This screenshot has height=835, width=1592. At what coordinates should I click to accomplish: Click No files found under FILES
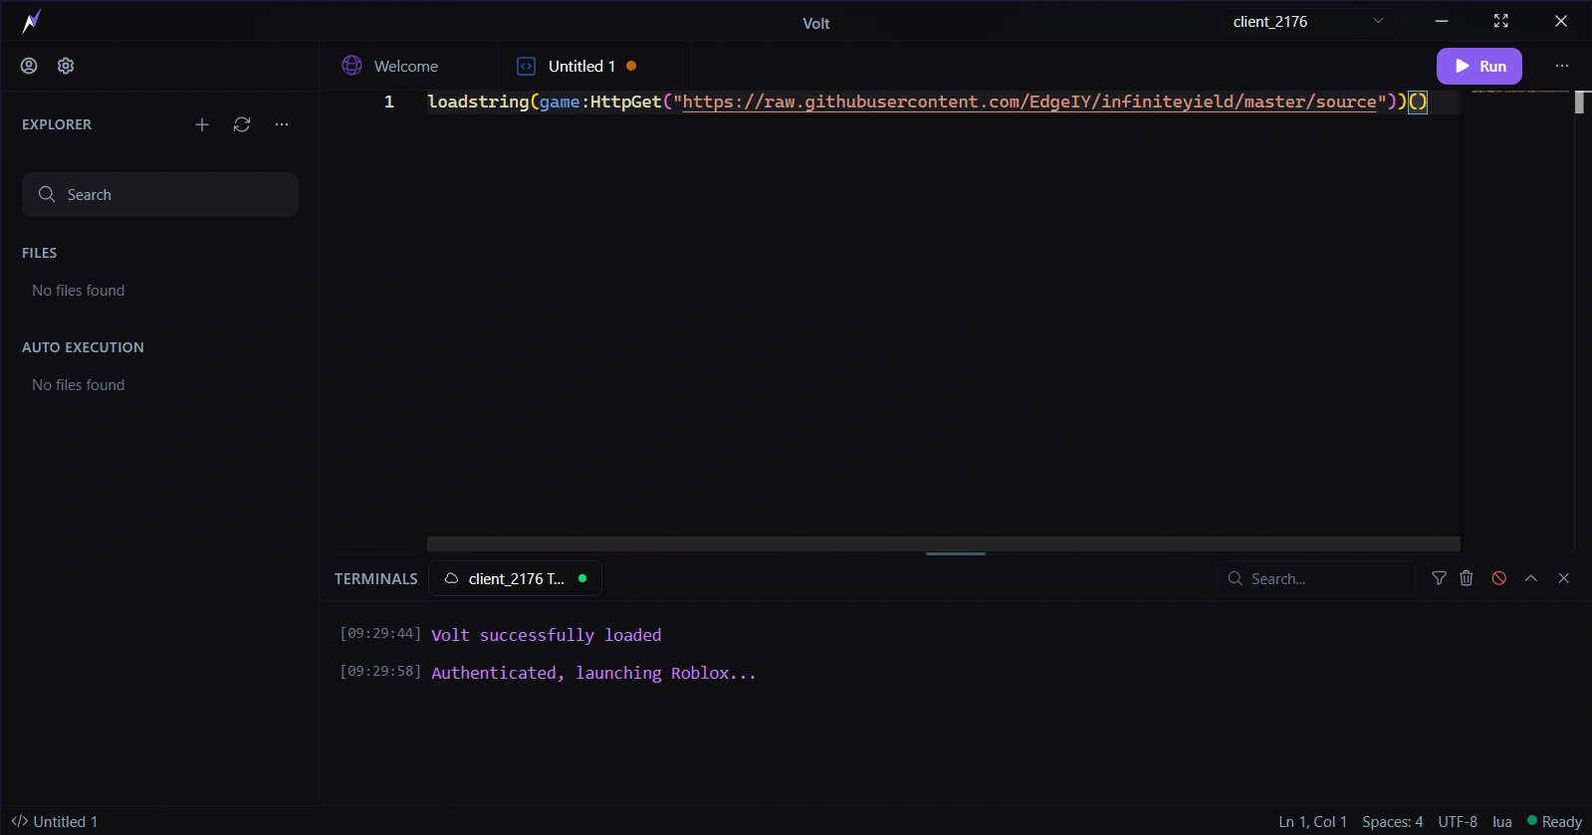click(79, 291)
